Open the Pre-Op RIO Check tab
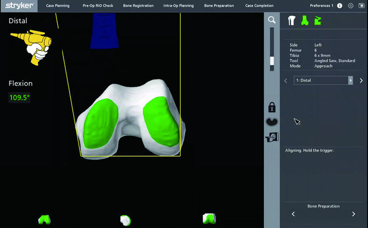368x228 pixels. pyautogui.click(x=98, y=6)
